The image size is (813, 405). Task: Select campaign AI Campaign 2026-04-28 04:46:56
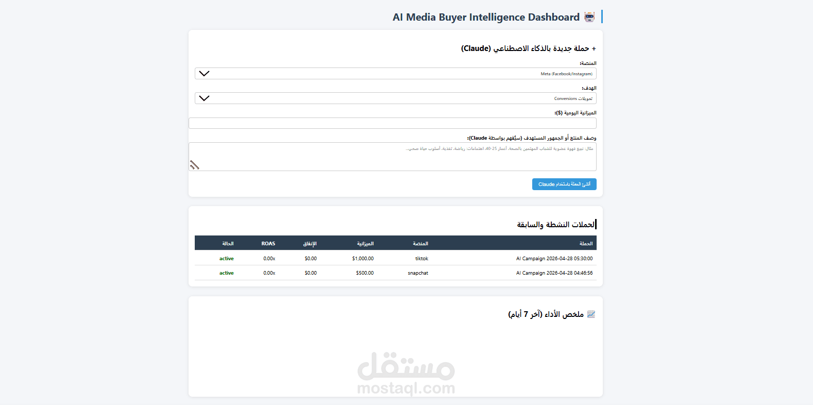554,273
